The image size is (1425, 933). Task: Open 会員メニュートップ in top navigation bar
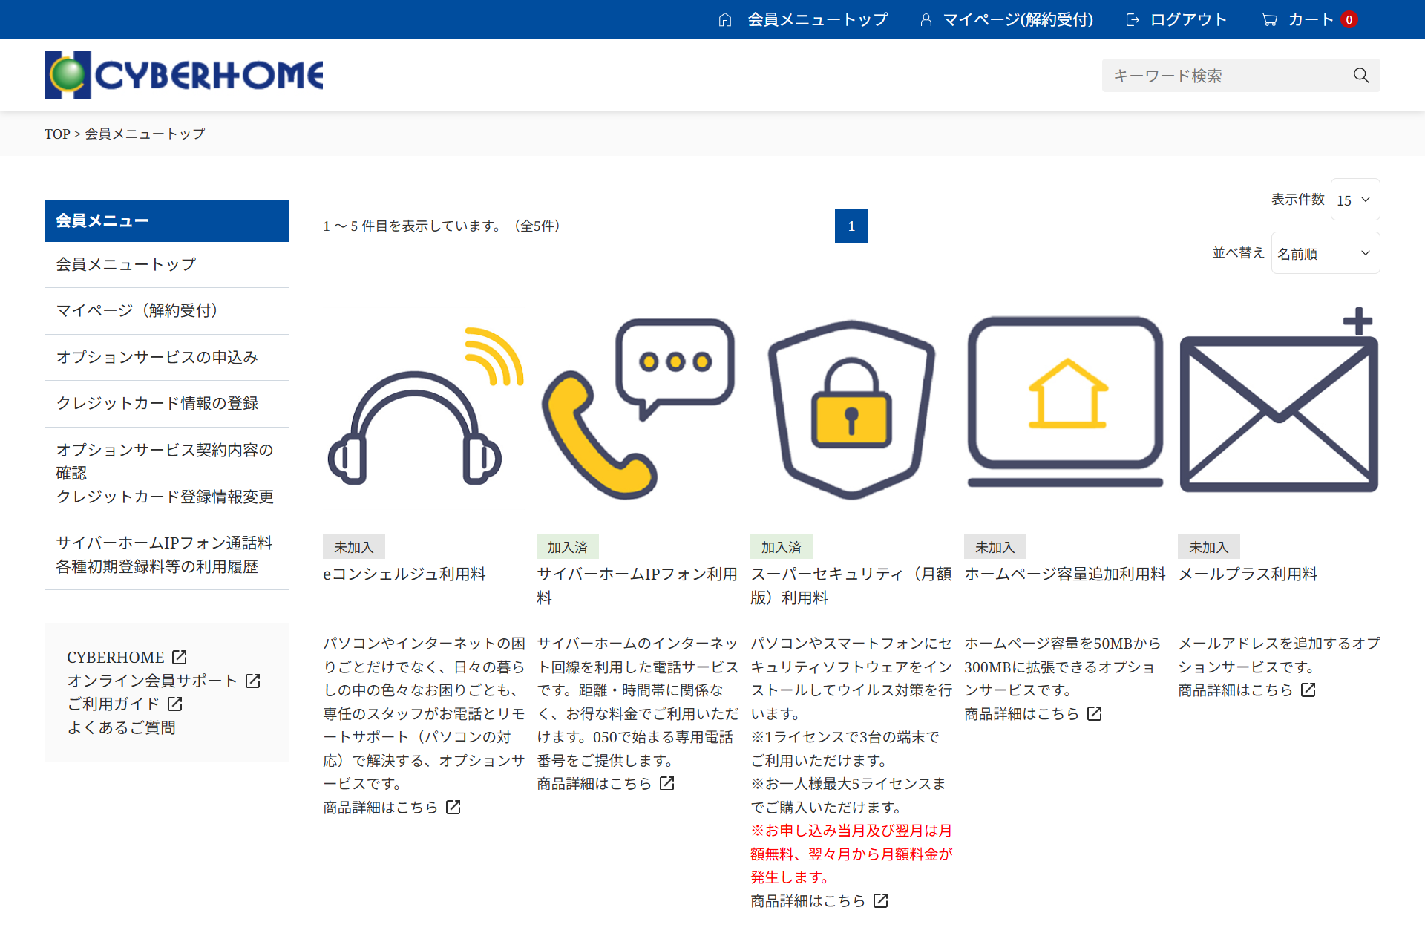point(816,20)
